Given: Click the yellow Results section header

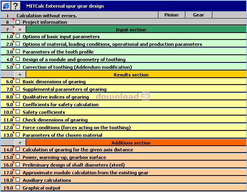Looking at the screenshot, I should point(136,74).
